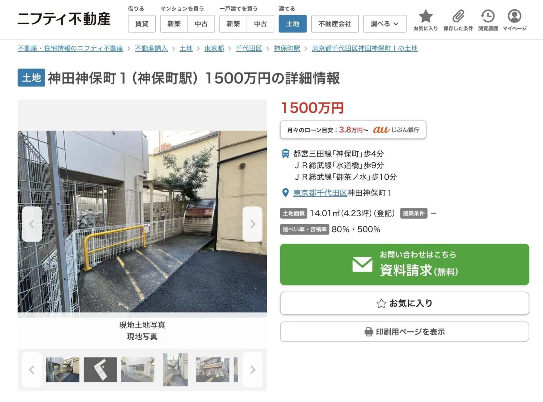Select the 土地 tab in header
Screen dimensions: 543x402
(x=292, y=24)
